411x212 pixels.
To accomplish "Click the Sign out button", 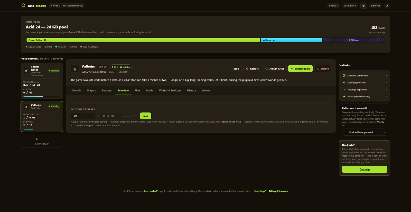I will coord(375,6).
